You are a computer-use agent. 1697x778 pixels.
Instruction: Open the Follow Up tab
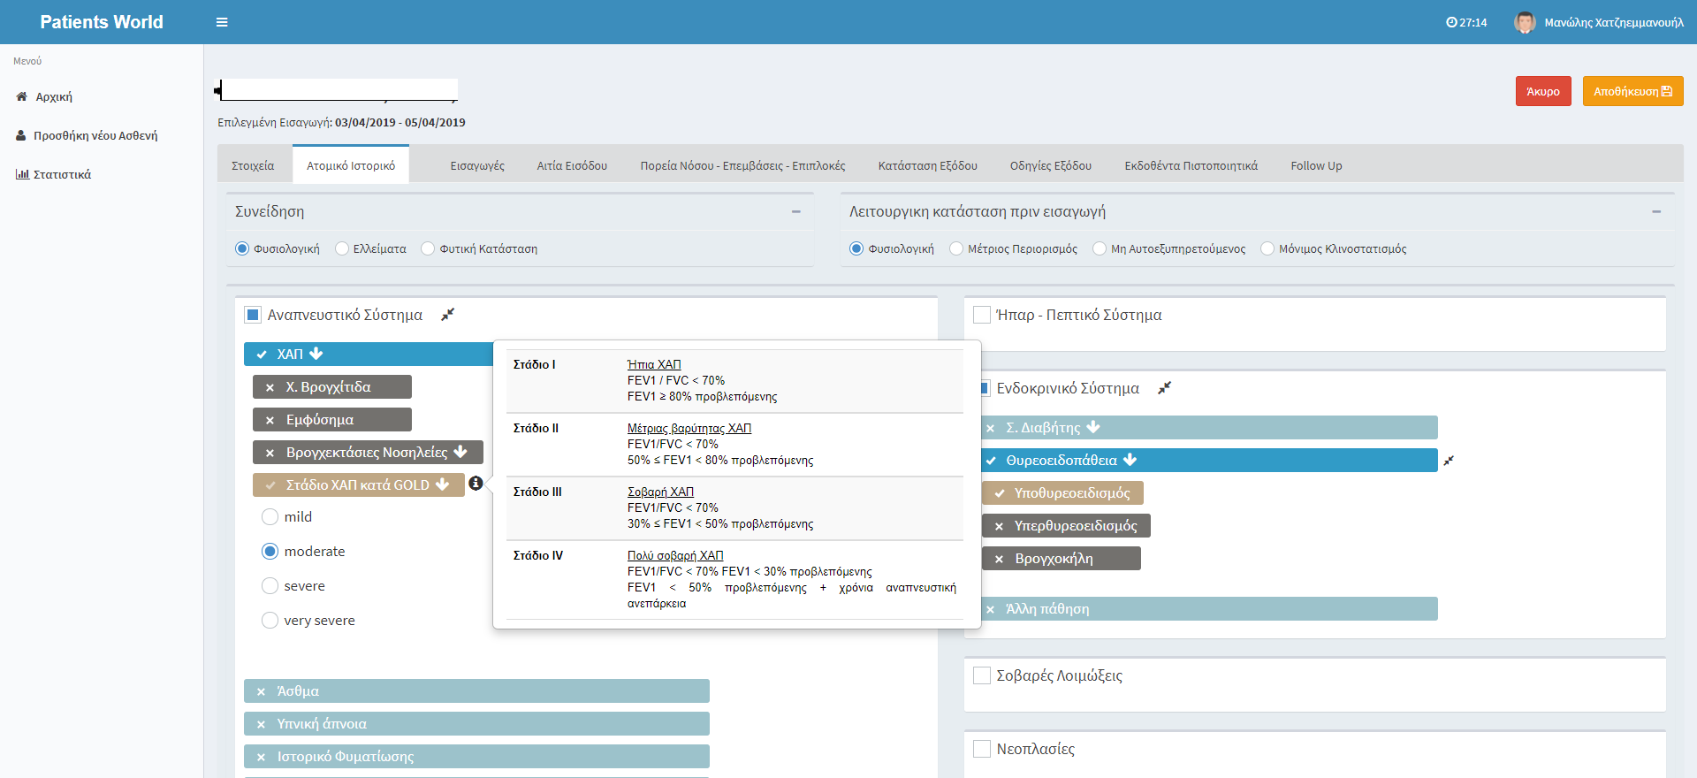1316,165
